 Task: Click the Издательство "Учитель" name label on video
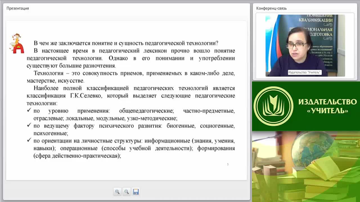tap(305, 72)
